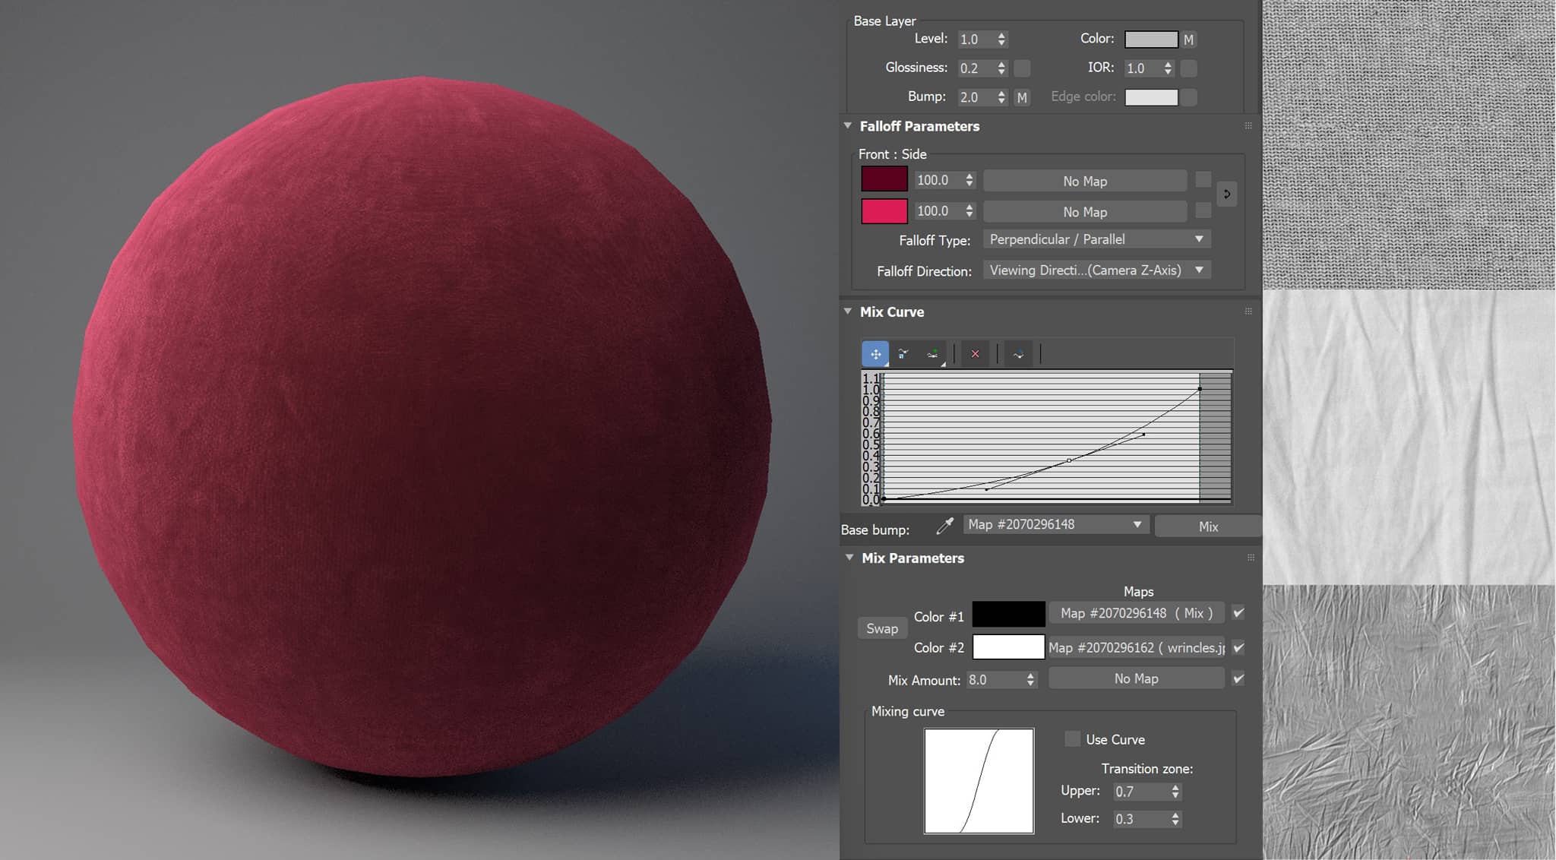The height and width of the screenshot is (860, 1556).
Task: Select the Scale point curve tool
Action: [x=903, y=354]
